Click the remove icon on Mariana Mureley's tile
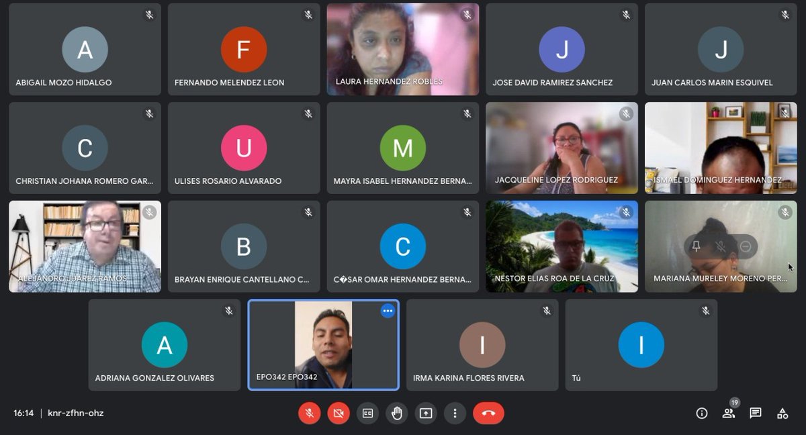The width and height of the screenshot is (806, 435). point(745,247)
